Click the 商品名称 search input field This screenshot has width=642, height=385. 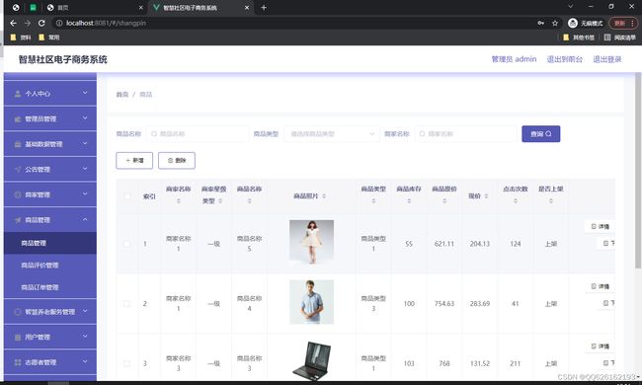pyautogui.click(x=198, y=134)
